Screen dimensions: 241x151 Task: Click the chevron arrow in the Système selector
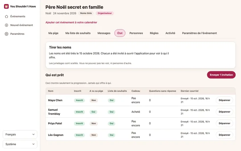pos(33,144)
